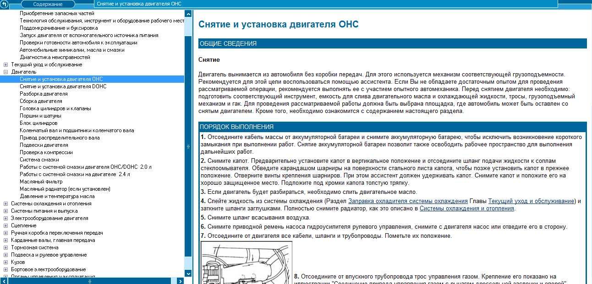Open Технология обслуживания, инструмент topic
The height and width of the screenshot is (284, 592).
[102, 21]
